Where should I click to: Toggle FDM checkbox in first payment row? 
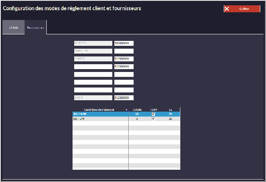153,114
